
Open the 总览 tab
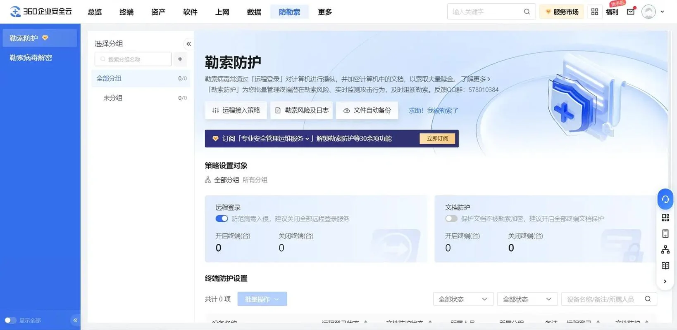pos(95,12)
